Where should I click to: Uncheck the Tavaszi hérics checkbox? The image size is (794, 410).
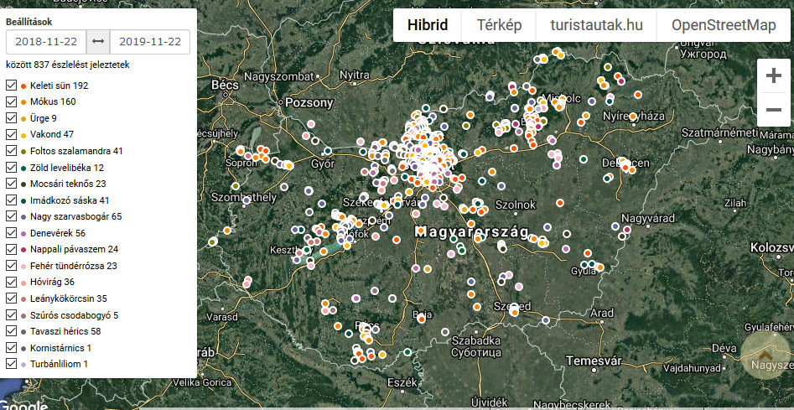point(12,331)
